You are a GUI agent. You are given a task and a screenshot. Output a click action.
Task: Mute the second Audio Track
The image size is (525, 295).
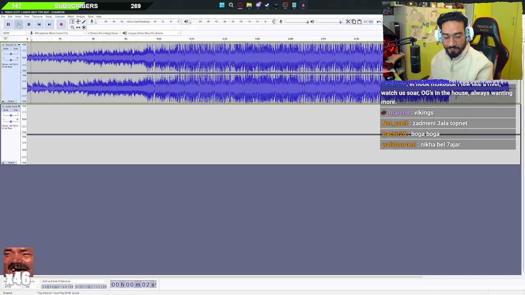click(x=6, y=110)
